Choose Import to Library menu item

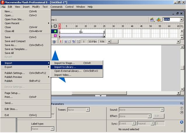click(x=76, y=67)
